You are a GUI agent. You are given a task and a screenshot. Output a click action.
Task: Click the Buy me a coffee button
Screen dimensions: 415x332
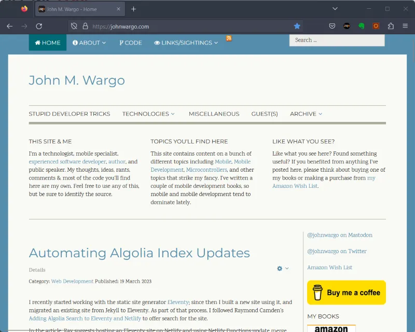[x=347, y=293]
